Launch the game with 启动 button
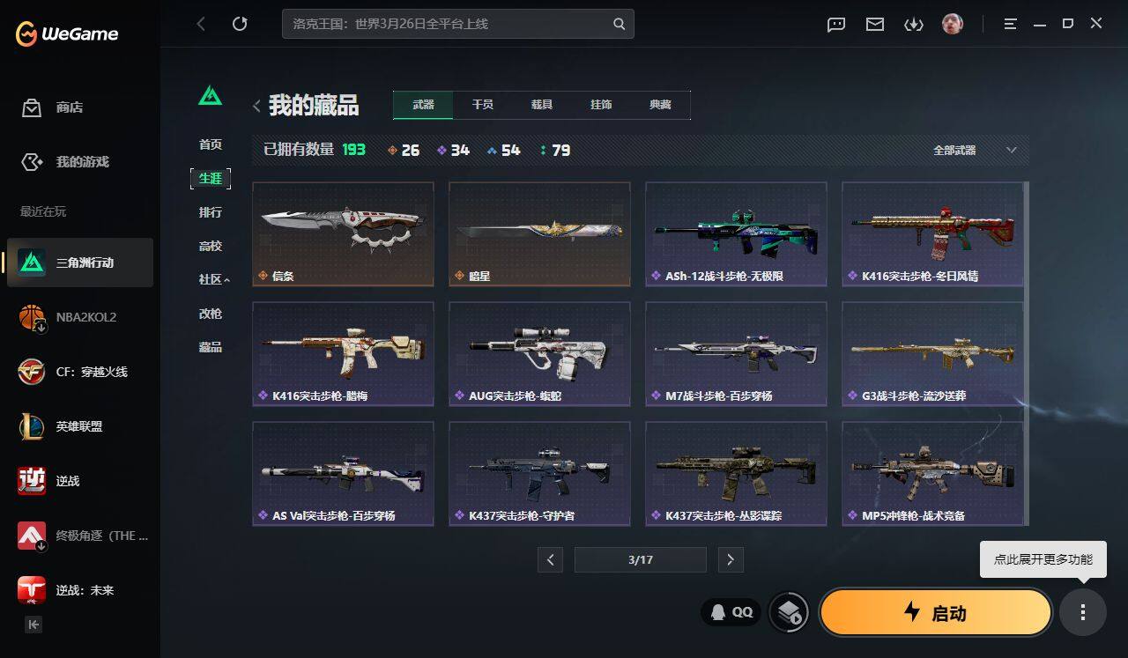 click(x=936, y=612)
